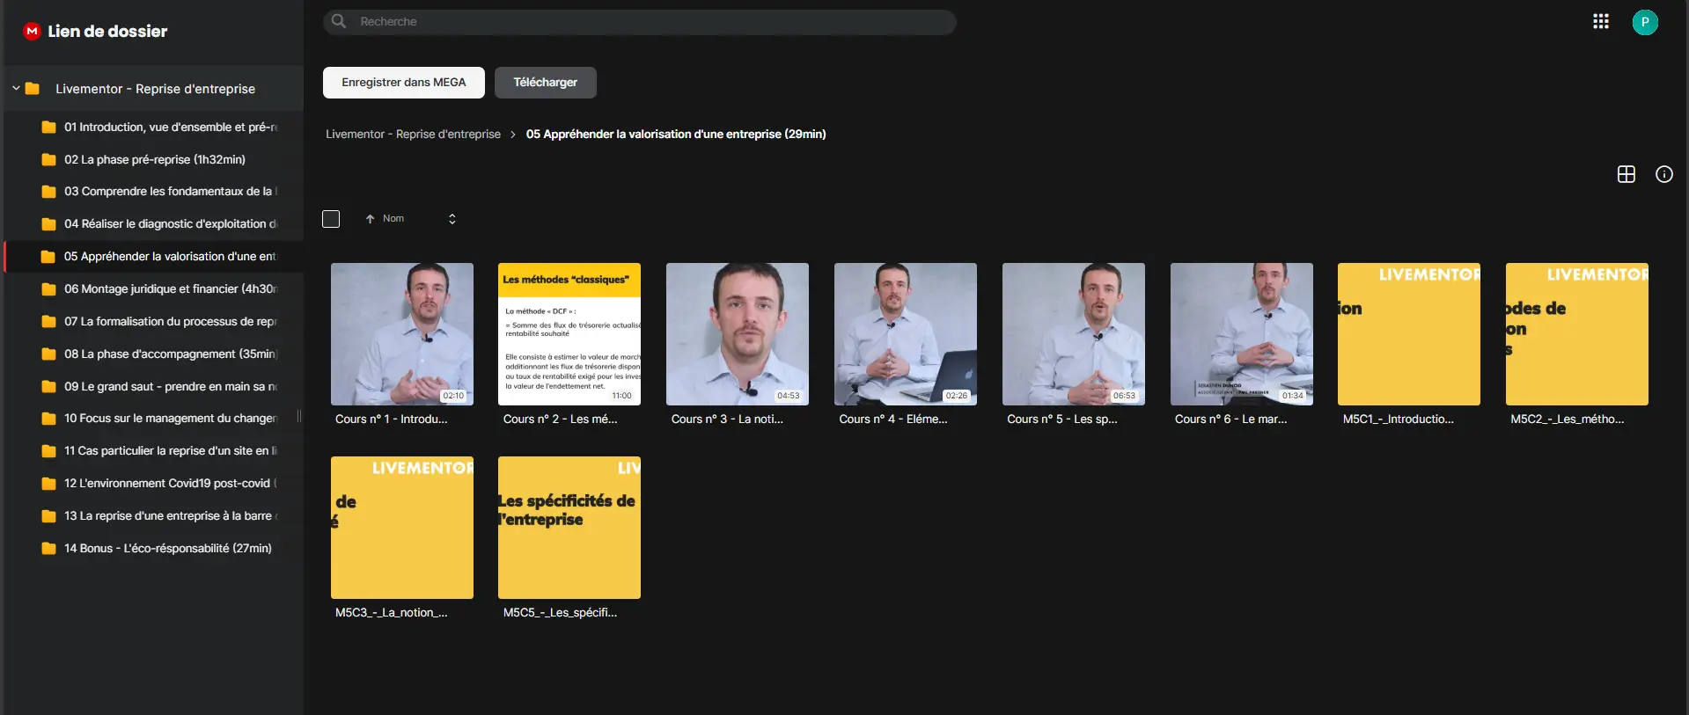Collapse the Livementor root folder chevron

[16, 89]
